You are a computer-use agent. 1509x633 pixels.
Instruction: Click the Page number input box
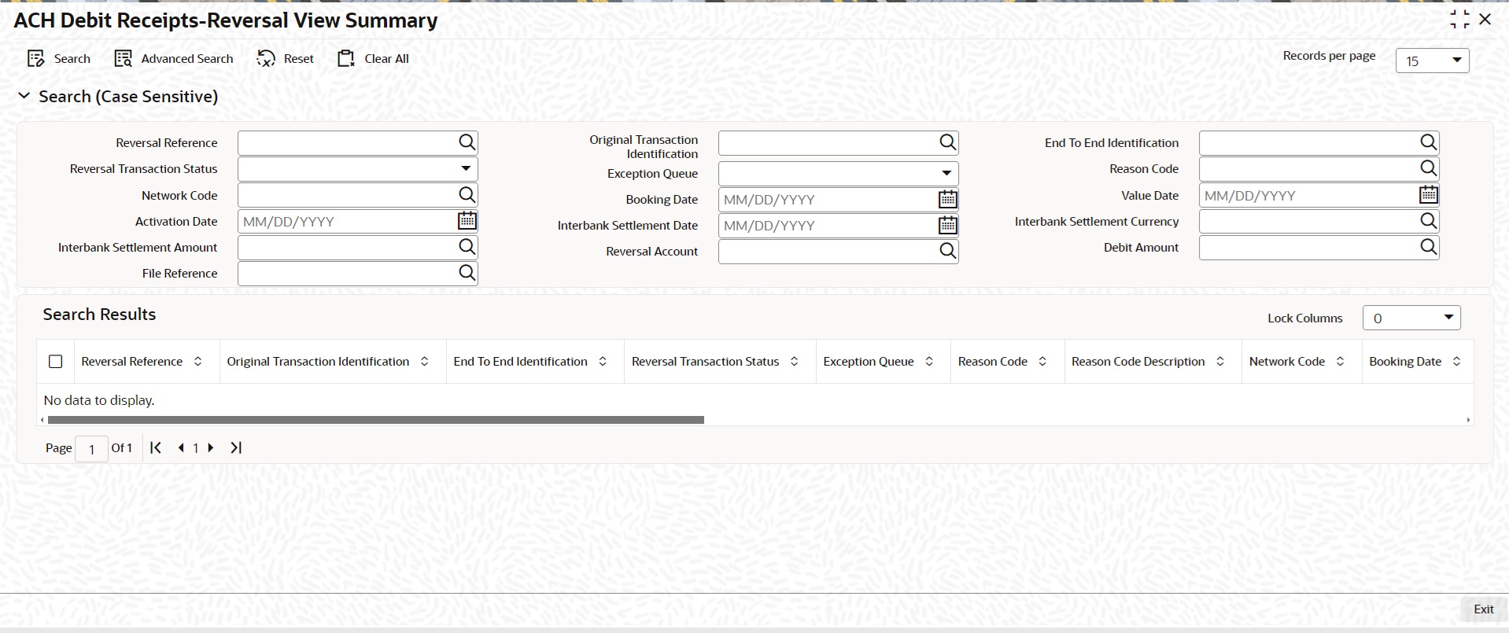coord(91,449)
